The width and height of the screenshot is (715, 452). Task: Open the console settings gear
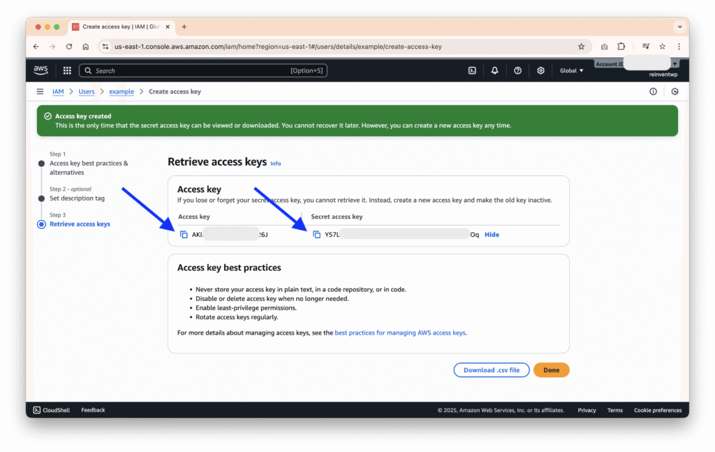pos(540,71)
